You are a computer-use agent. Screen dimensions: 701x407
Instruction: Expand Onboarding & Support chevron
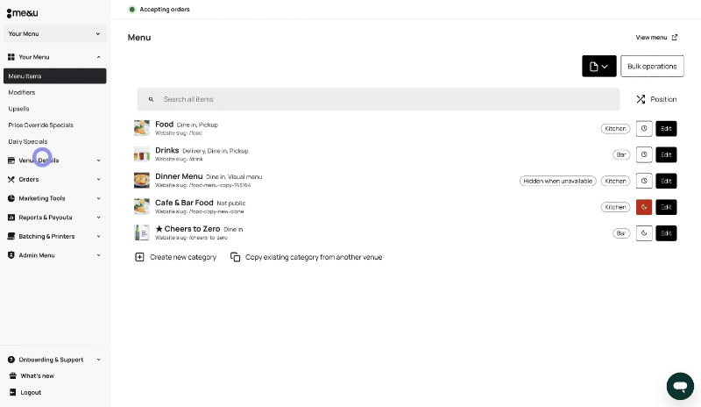pyautogui.click(x=98, y=360)
